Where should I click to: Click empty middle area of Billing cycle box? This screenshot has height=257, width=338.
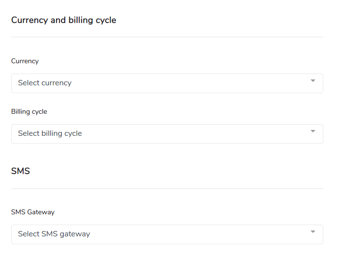pos(197,134)
